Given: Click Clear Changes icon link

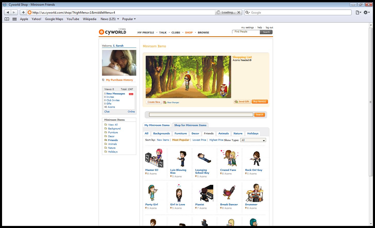Looking at the screenshot, I should pos(171,102).
